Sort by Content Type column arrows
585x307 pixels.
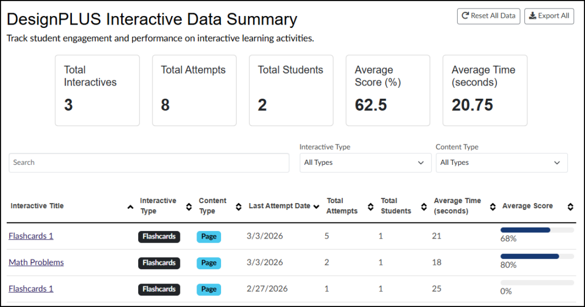point(238,207)
